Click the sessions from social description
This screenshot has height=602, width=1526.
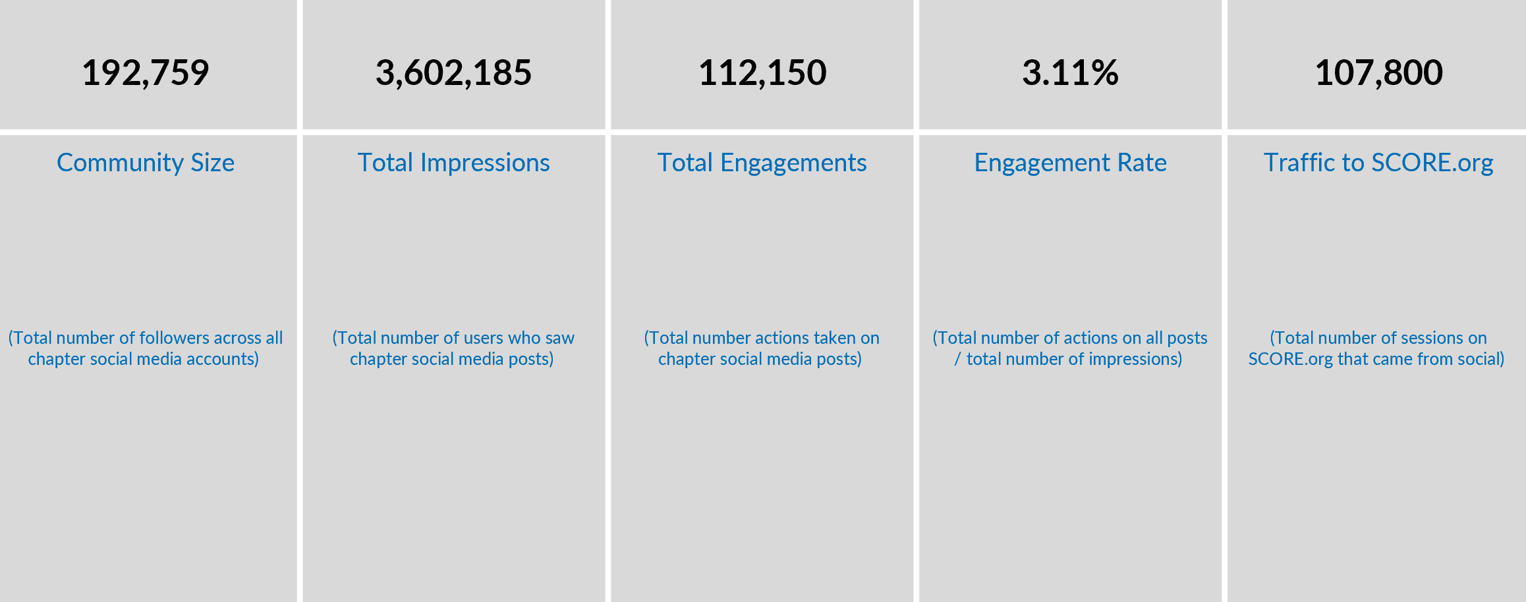point(1377,348)
